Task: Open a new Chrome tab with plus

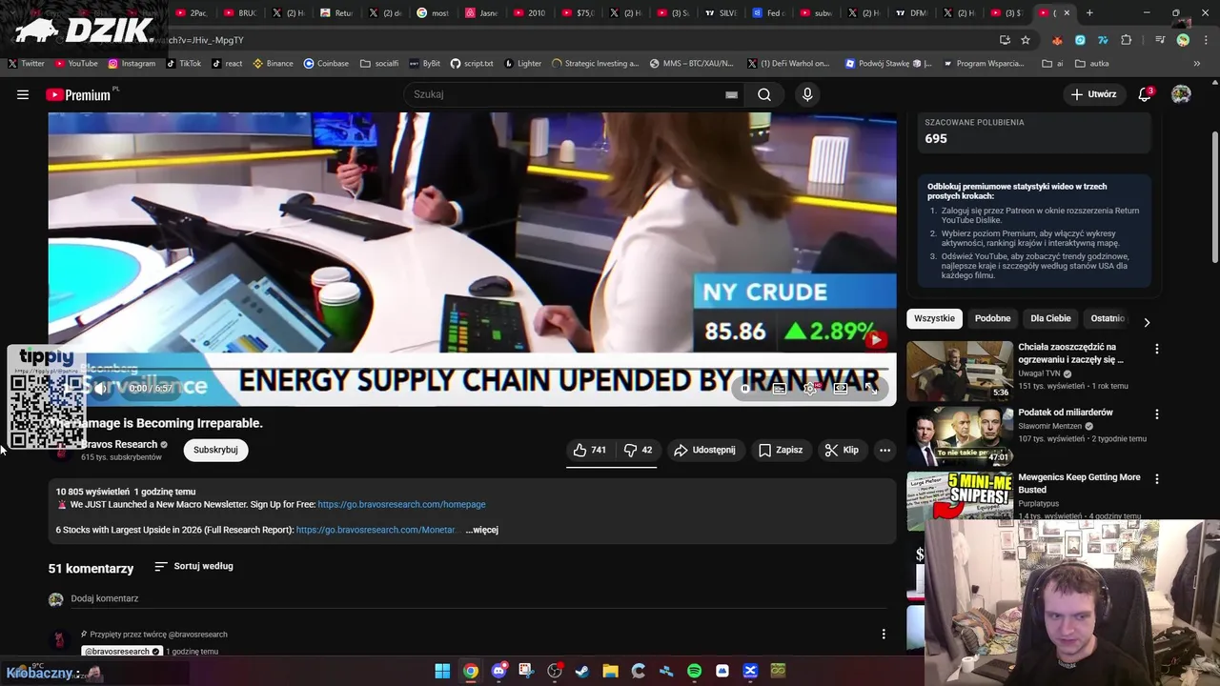Action: (x=1089, y=13)
